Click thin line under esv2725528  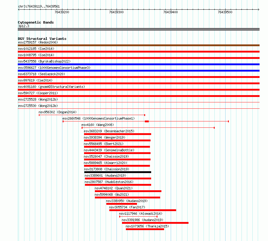[139, 102]
